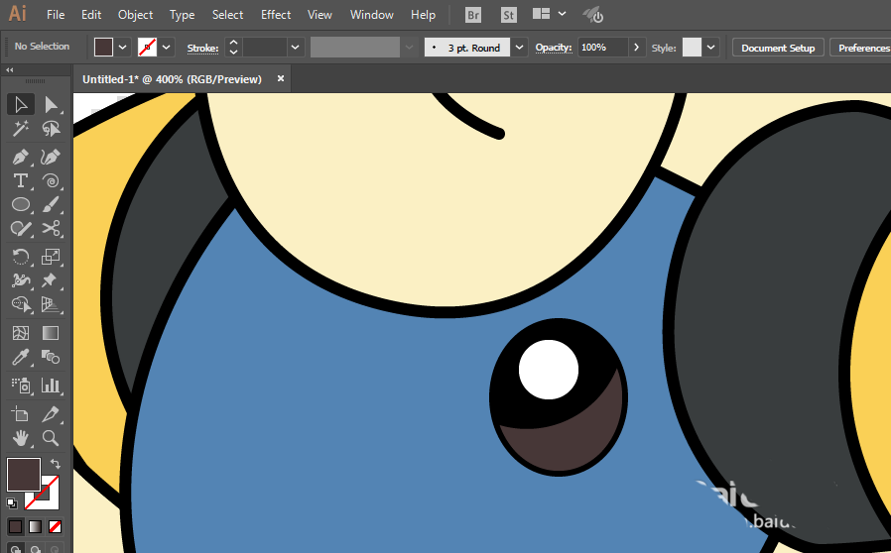Select the Paintbrush tool
This screenshot has width=891, height=553.
click(x=51, y=204)
